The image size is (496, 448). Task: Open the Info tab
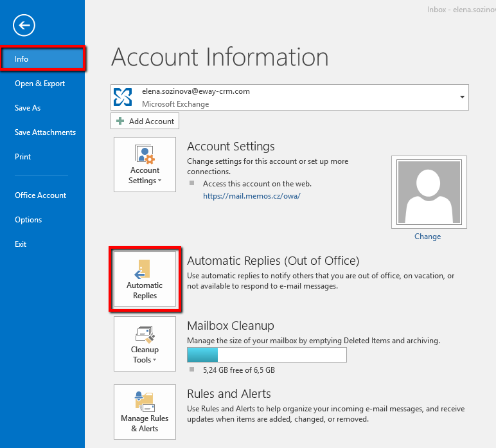pos(42,59)
